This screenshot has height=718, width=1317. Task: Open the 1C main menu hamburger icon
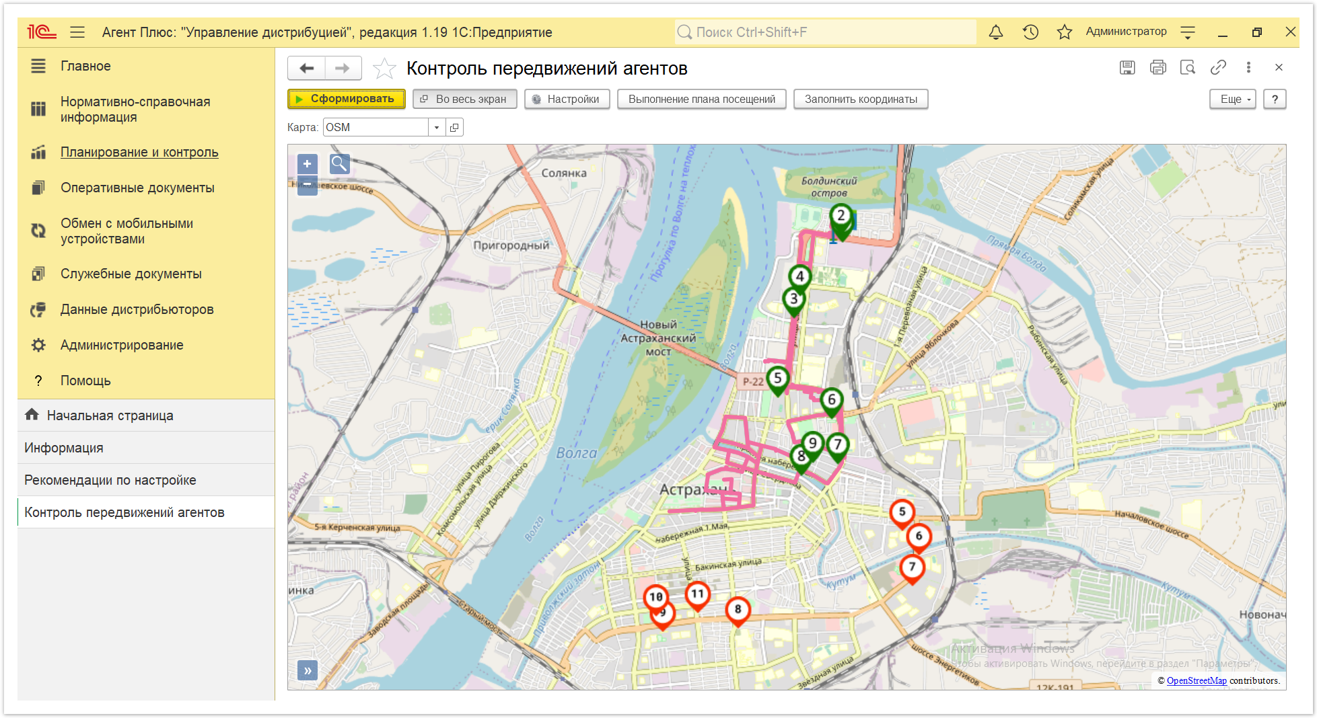[x=77, y=32]
